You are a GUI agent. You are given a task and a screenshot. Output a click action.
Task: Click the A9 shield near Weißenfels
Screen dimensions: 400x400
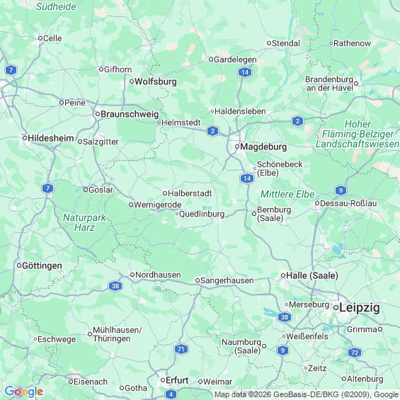pos(282,350)
